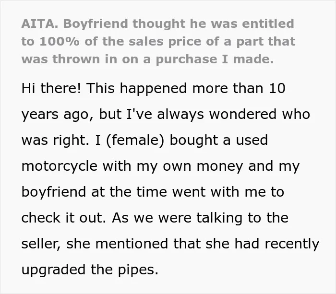Click 'As we were talking to the'
336x294 pixels.
pos(200,218)
